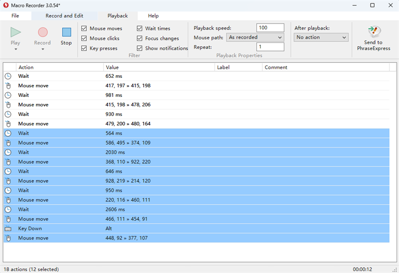Open the Play button dropdown arrow
Image resolution: width=399 pixels, height=273 pixels.
pos(15,49)
